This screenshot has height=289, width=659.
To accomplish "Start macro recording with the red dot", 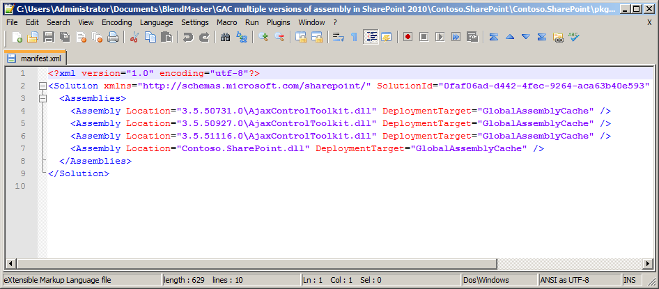I will pos(408,38).
